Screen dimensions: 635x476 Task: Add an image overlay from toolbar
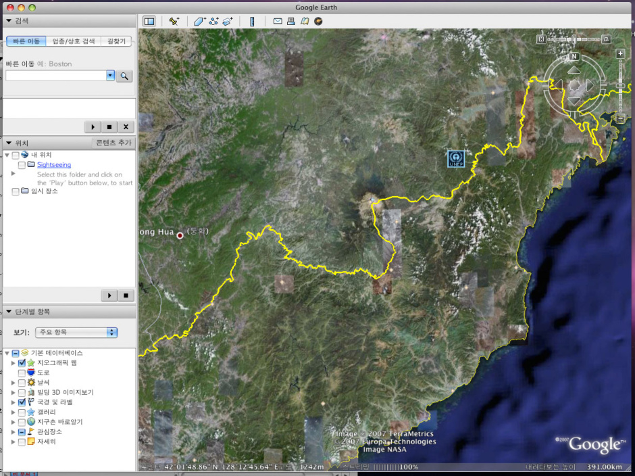click(x=228, y=21)
